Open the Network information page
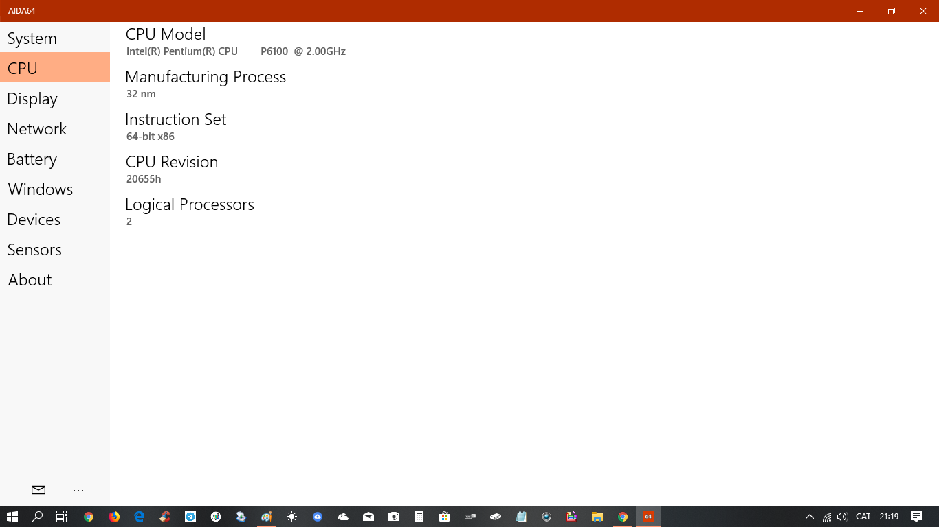 tap(55, 129)
